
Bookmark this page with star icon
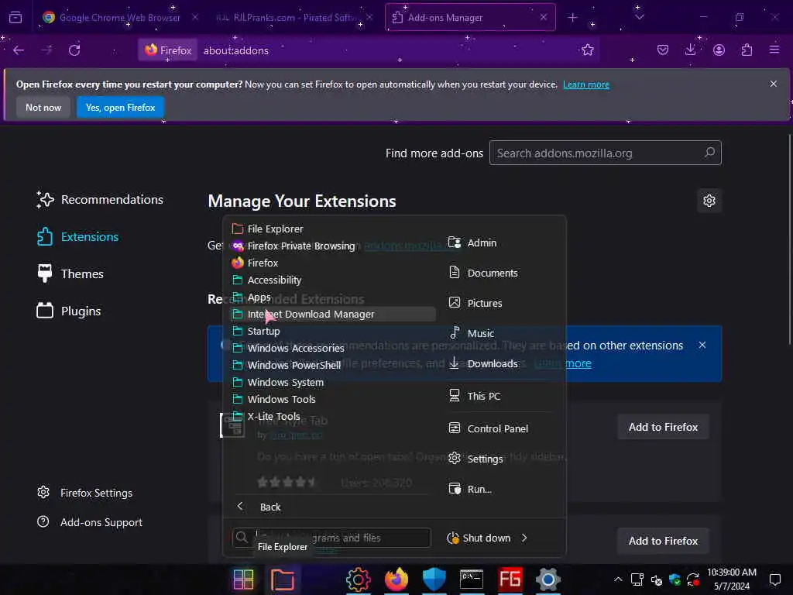[588, 50]
